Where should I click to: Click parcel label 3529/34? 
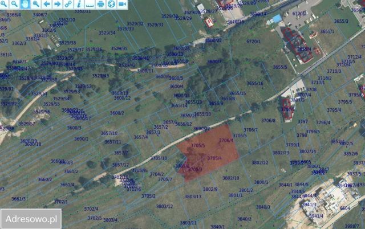click(x=107, y=33)
